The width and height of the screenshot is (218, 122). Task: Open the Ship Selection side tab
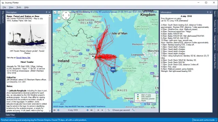pos(3,17)
